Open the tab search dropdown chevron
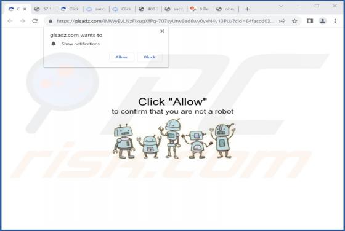 pyautogui.click(x=281, y=6)
